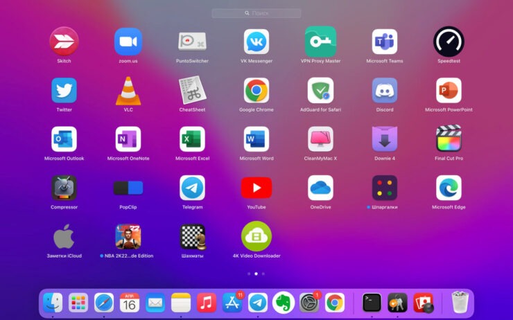Launch 4K Video Downloader

pyautogui.click(x=256, y=236)
